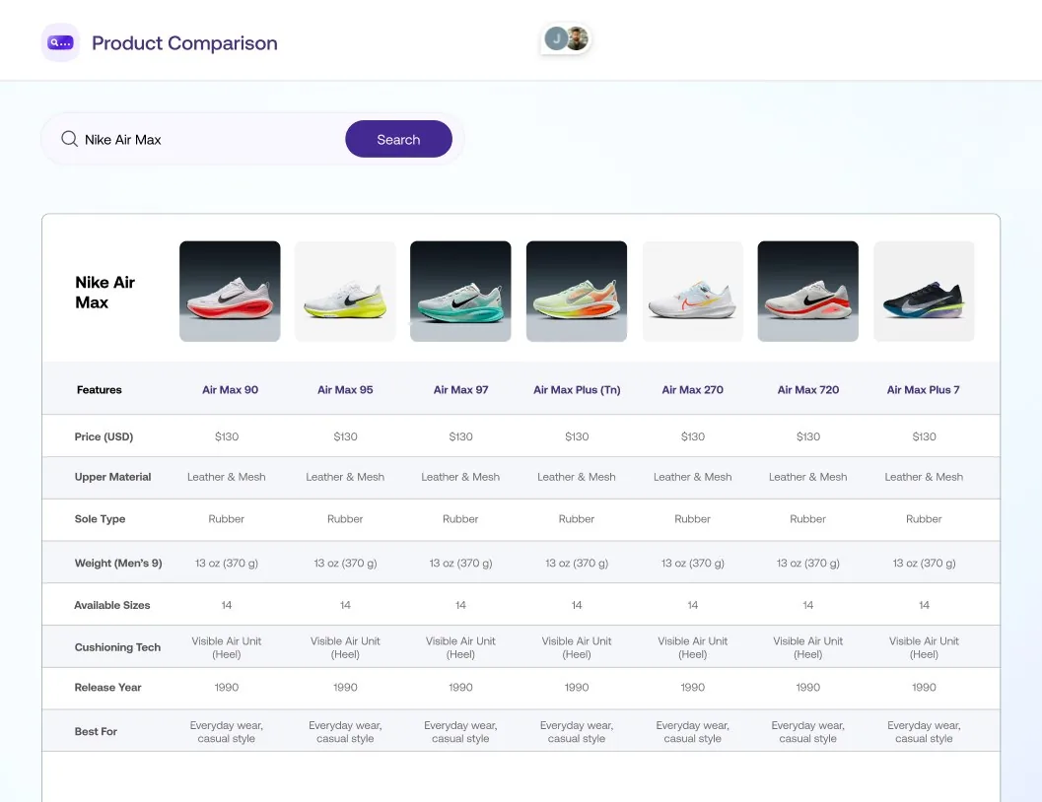Click the 'Air Max 90' column header

(x=230, y=390)
